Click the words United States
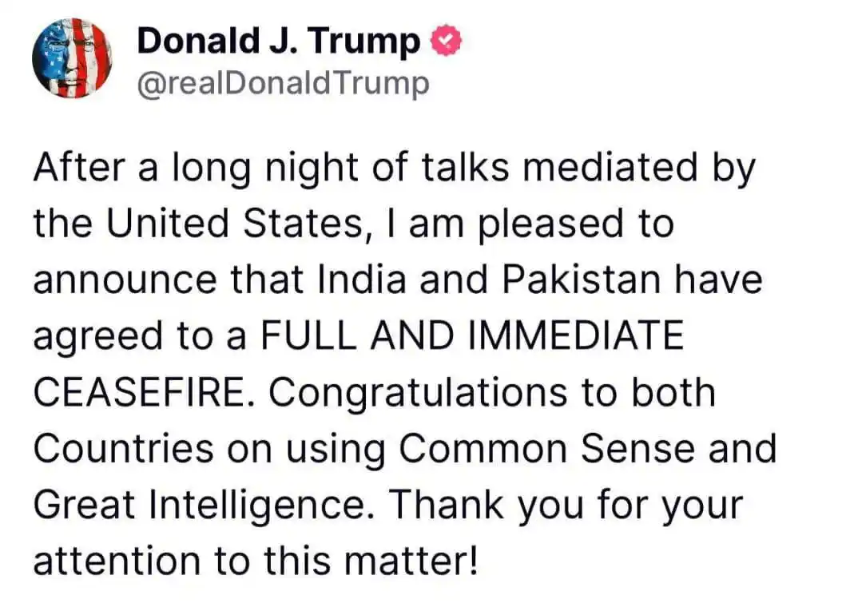Image resolution: width=842 pixels, height=603 pixels. (236, 224)
